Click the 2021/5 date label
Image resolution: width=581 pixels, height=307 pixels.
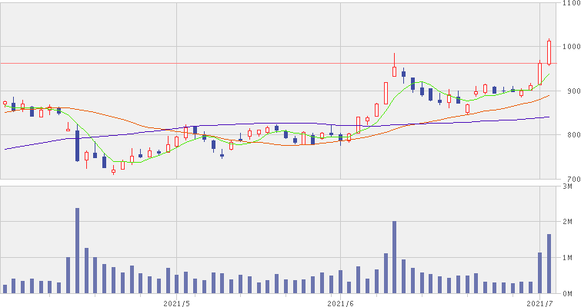[177, 302]
